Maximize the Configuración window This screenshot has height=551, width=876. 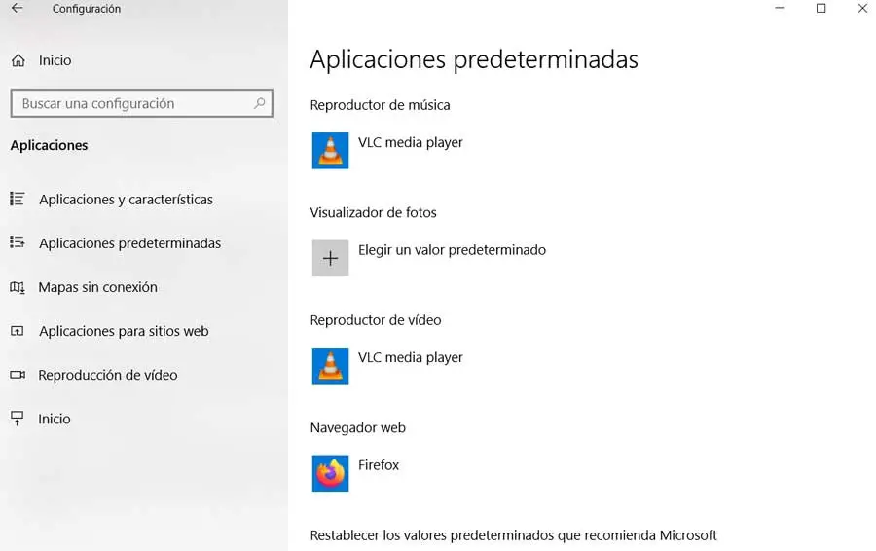tap(821, 9)
